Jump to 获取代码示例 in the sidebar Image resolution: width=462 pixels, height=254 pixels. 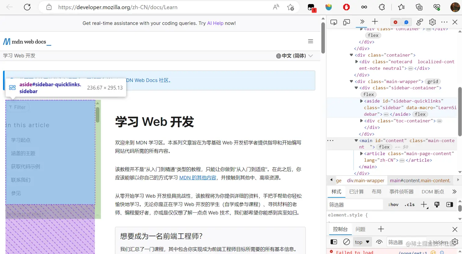pyautogui.click(x=26, y=166)
